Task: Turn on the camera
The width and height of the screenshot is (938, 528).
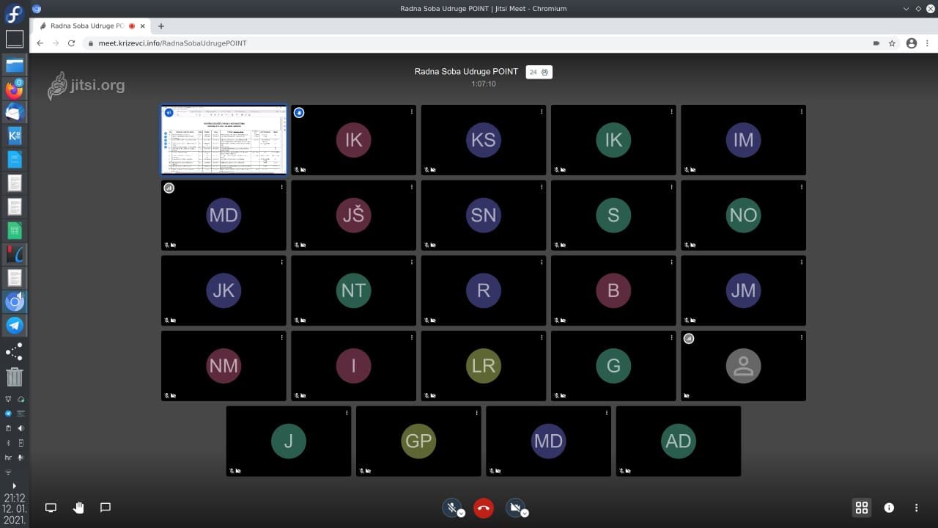Action: (515, 507)
